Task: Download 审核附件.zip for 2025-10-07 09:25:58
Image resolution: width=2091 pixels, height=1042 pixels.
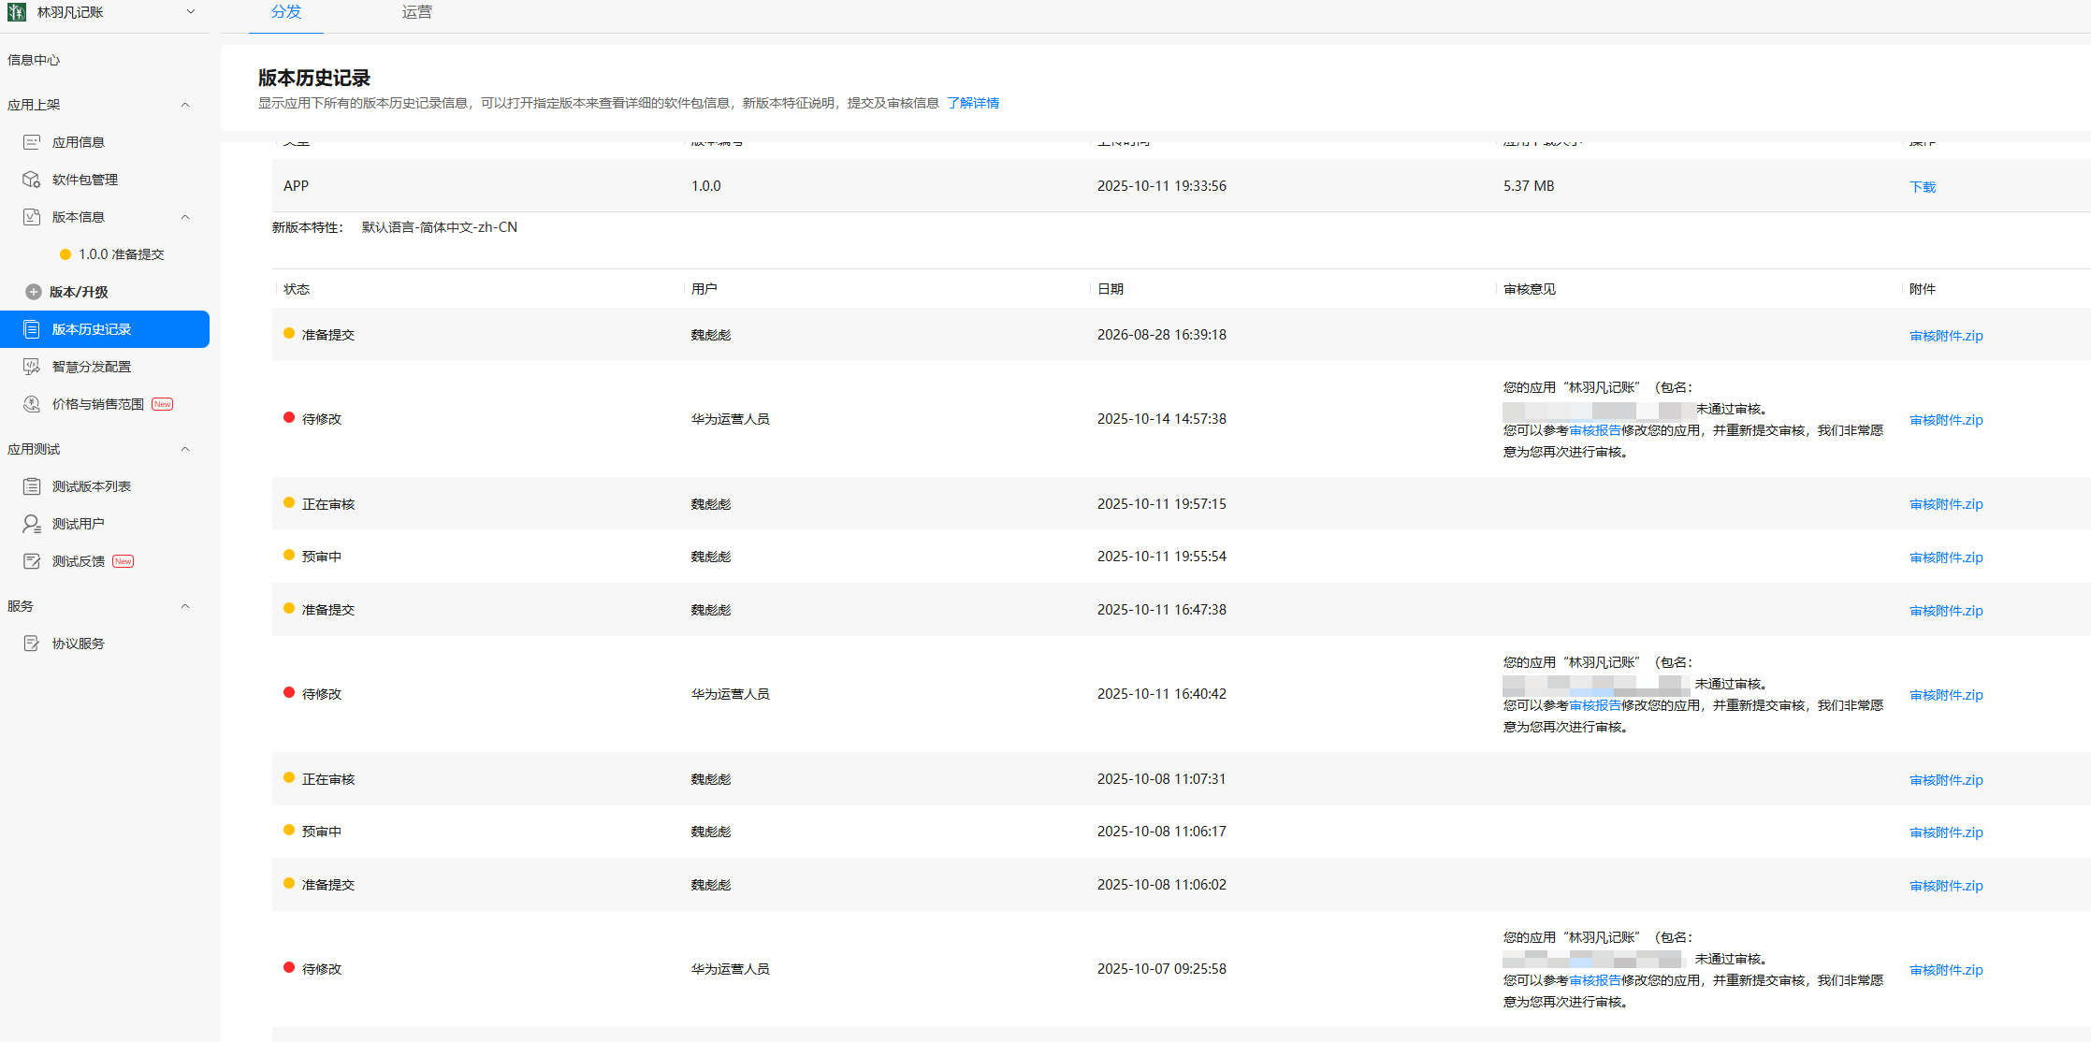Action: [x=1946, y=970]
